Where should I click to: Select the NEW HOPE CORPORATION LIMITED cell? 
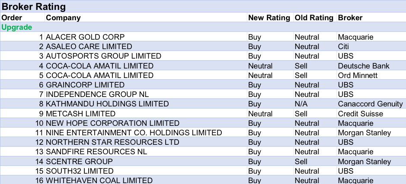[112, 123]
